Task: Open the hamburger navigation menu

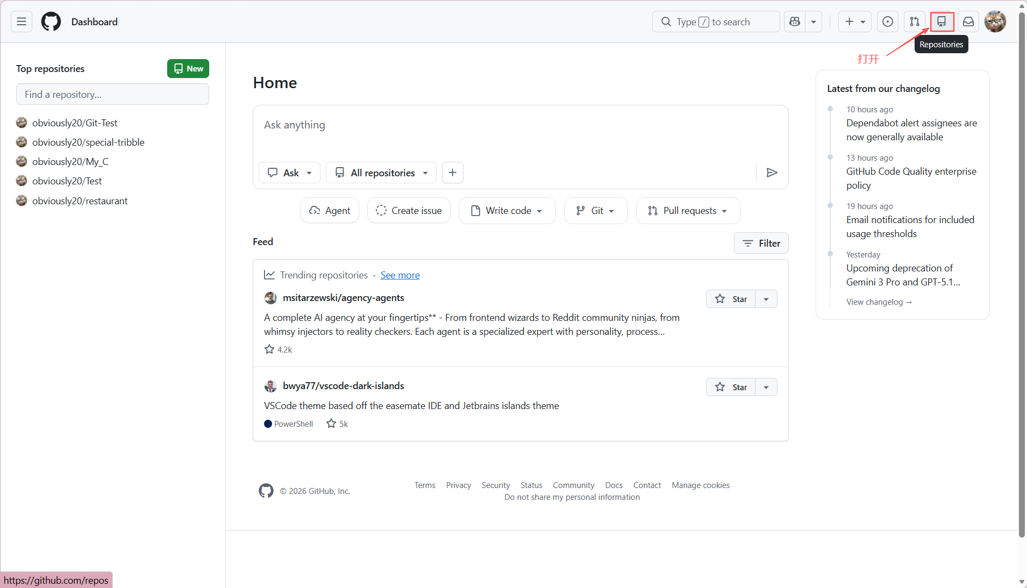Action: 22,21
